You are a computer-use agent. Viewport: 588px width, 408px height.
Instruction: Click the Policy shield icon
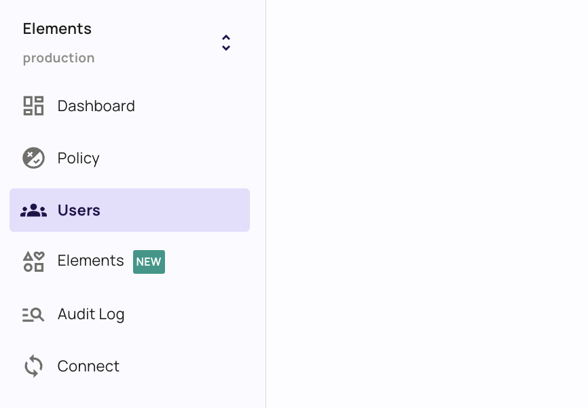tap(33, 158)
